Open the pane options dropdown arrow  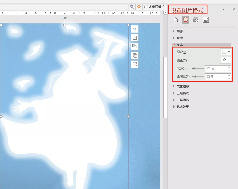coord(223,9)
